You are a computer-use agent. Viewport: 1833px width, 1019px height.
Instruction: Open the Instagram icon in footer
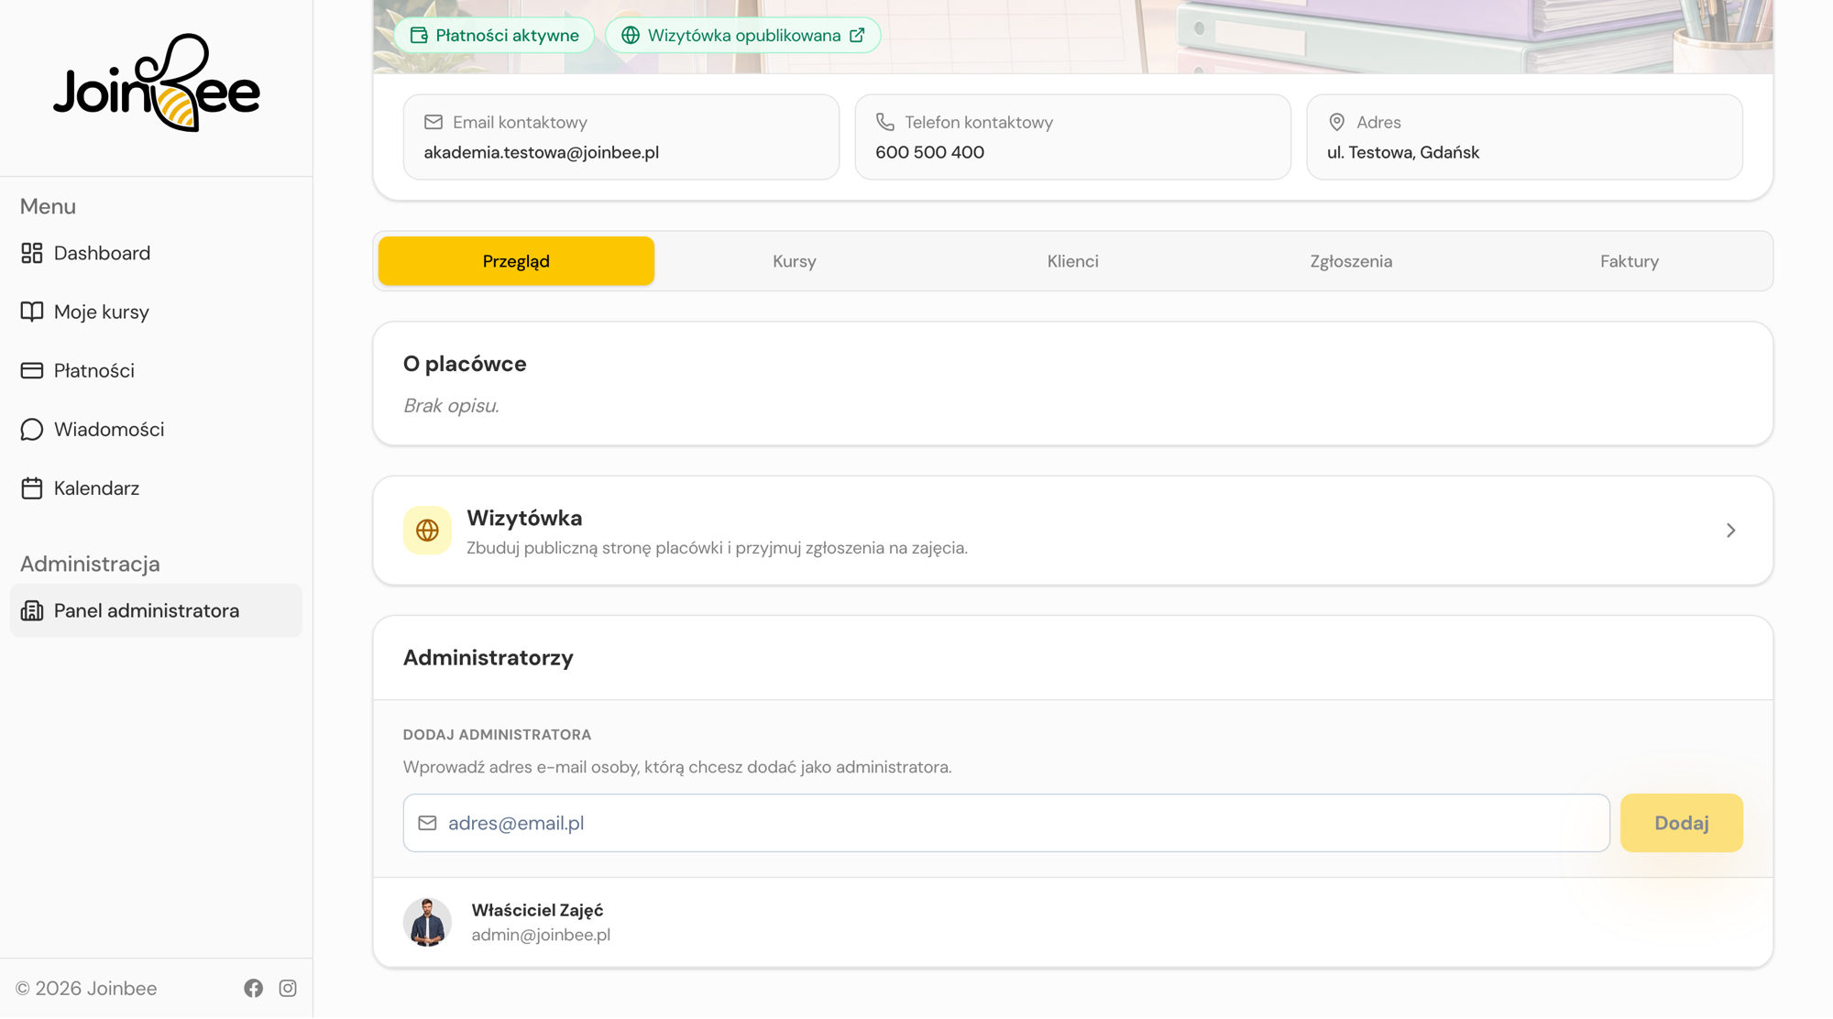[x=288, y=988]
